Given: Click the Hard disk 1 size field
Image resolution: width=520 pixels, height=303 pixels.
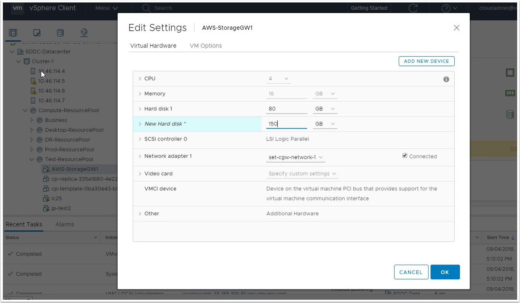Looking at the screenshot, I should coord(287,109).
